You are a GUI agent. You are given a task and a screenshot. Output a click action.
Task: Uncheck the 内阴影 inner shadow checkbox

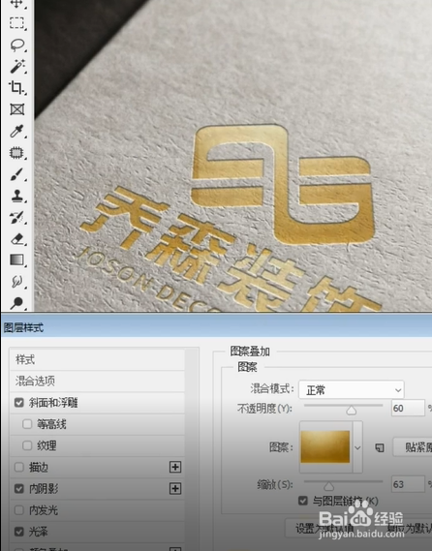(x=19, y=488)
